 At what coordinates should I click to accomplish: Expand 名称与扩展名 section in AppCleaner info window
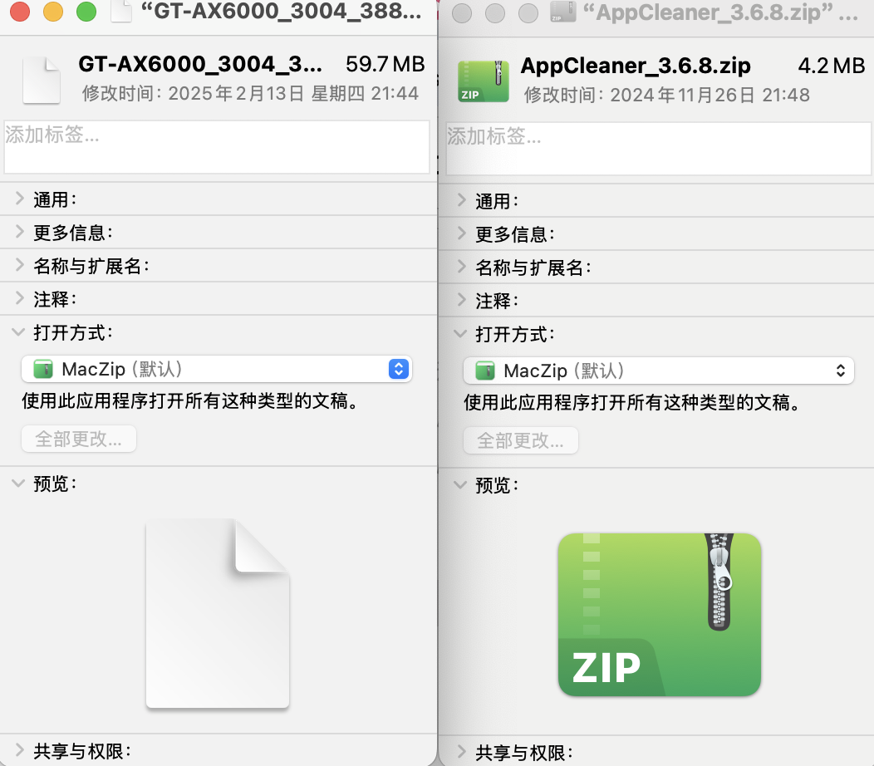coord(462,267)
